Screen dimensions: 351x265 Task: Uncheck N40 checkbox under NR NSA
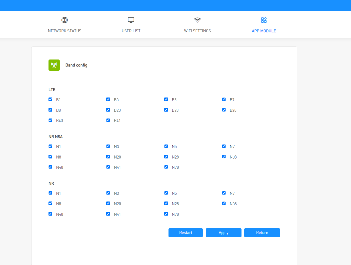[x=50, y=167]
